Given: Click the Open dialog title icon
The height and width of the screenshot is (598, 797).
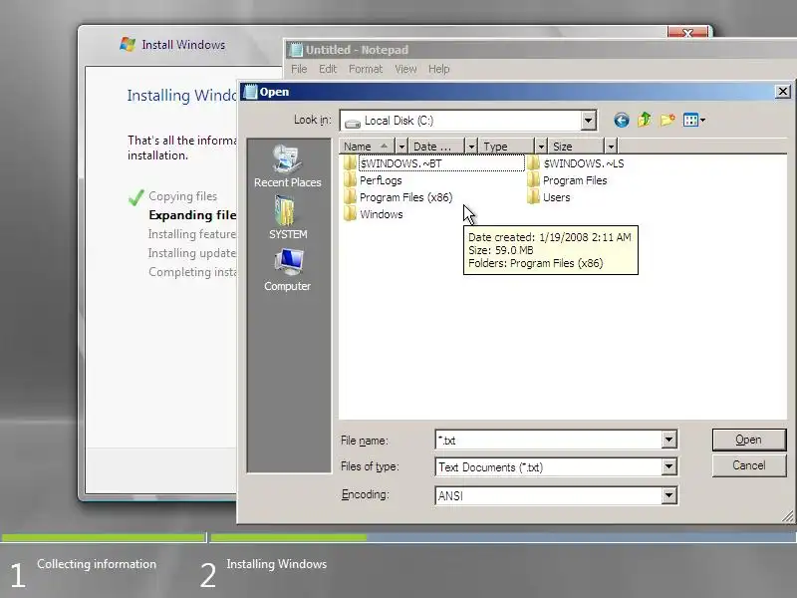Looking at the screenshot, I should point(250,92).
